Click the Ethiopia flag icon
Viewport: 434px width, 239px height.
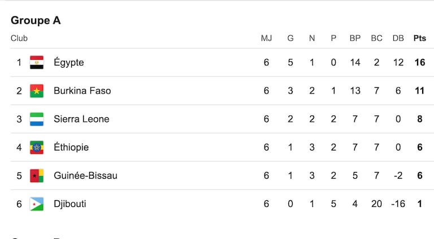(37, 147)
